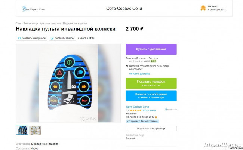Go to Красота и здоровье breadcrumb
This screenshot has height=150, width=243.
pyautogui.click(x=50, y=24)
